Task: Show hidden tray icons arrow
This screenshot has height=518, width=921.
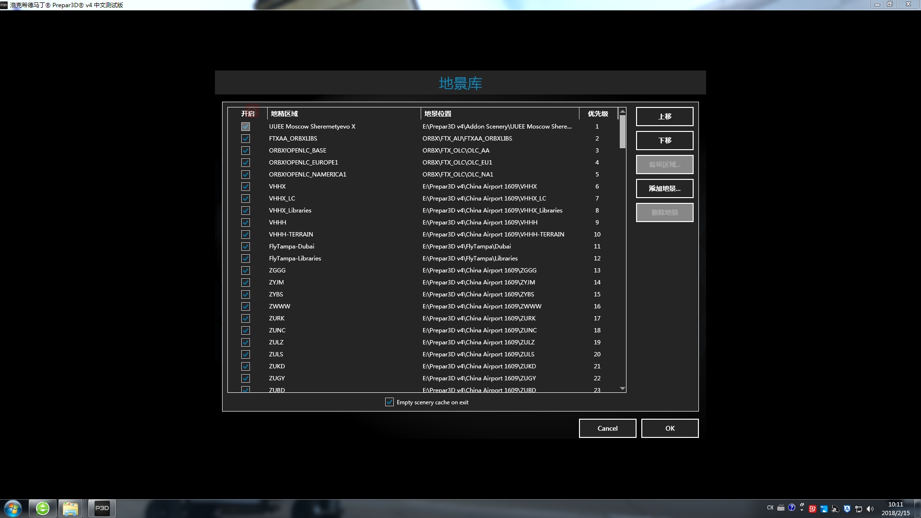Action: point(802,510)
